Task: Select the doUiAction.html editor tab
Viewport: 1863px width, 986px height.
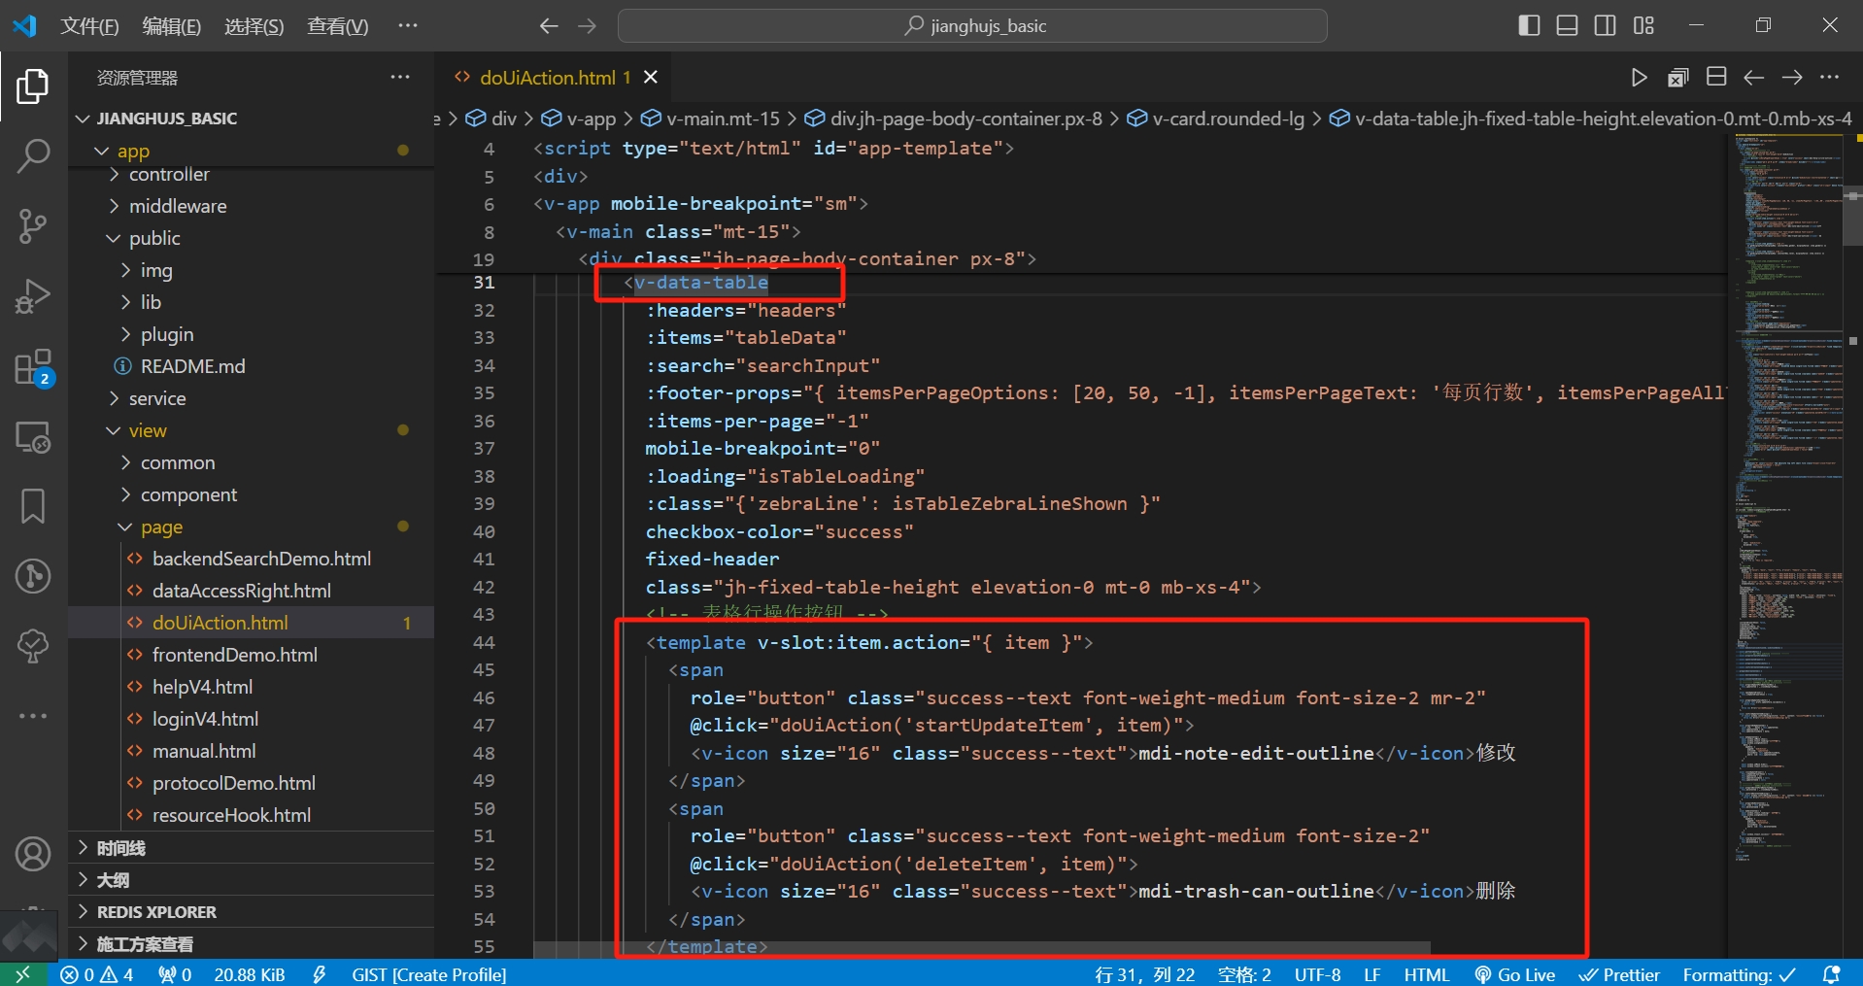Action: click(547, 78)
